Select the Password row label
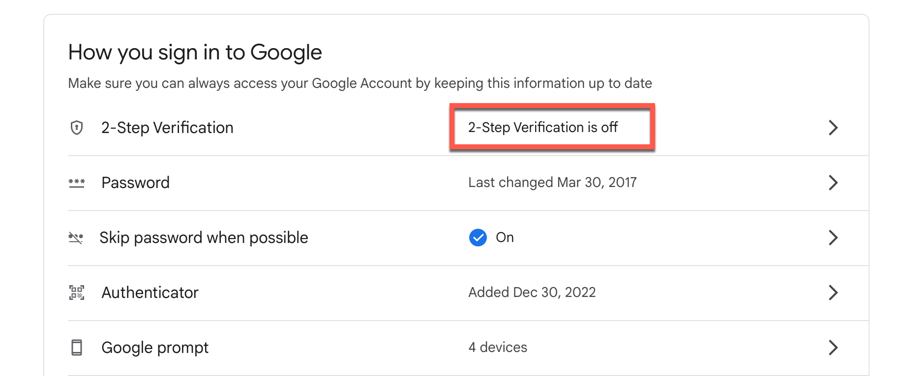This screenshot has width=901, height=376. (135, 183)
